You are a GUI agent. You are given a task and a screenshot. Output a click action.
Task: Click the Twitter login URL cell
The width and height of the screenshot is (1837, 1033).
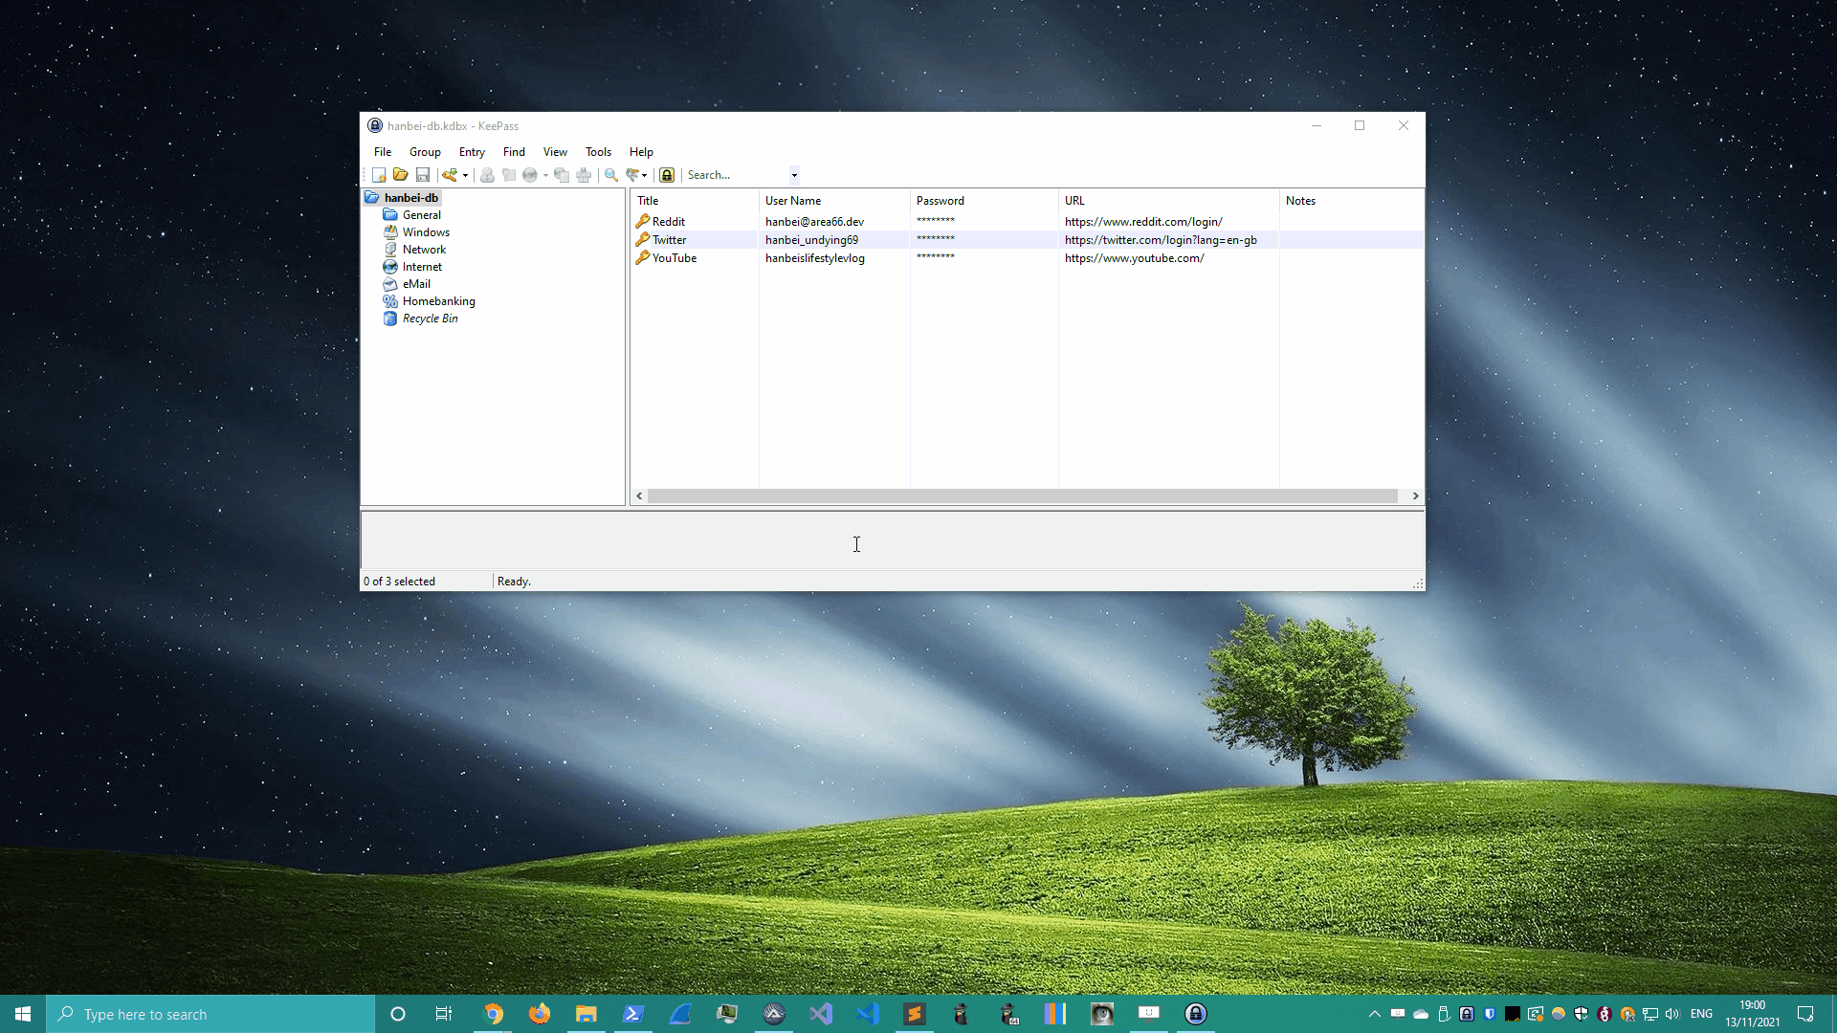1161,240
